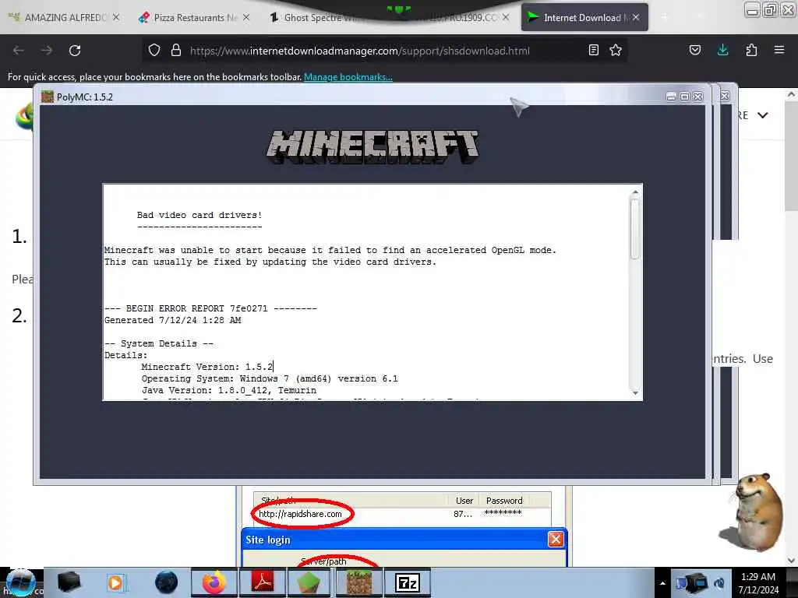
Task: Open dark globe taskbar icon
Action: [167, 582]
